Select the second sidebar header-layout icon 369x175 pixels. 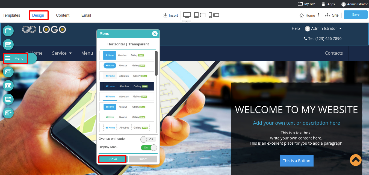(8, 45)
